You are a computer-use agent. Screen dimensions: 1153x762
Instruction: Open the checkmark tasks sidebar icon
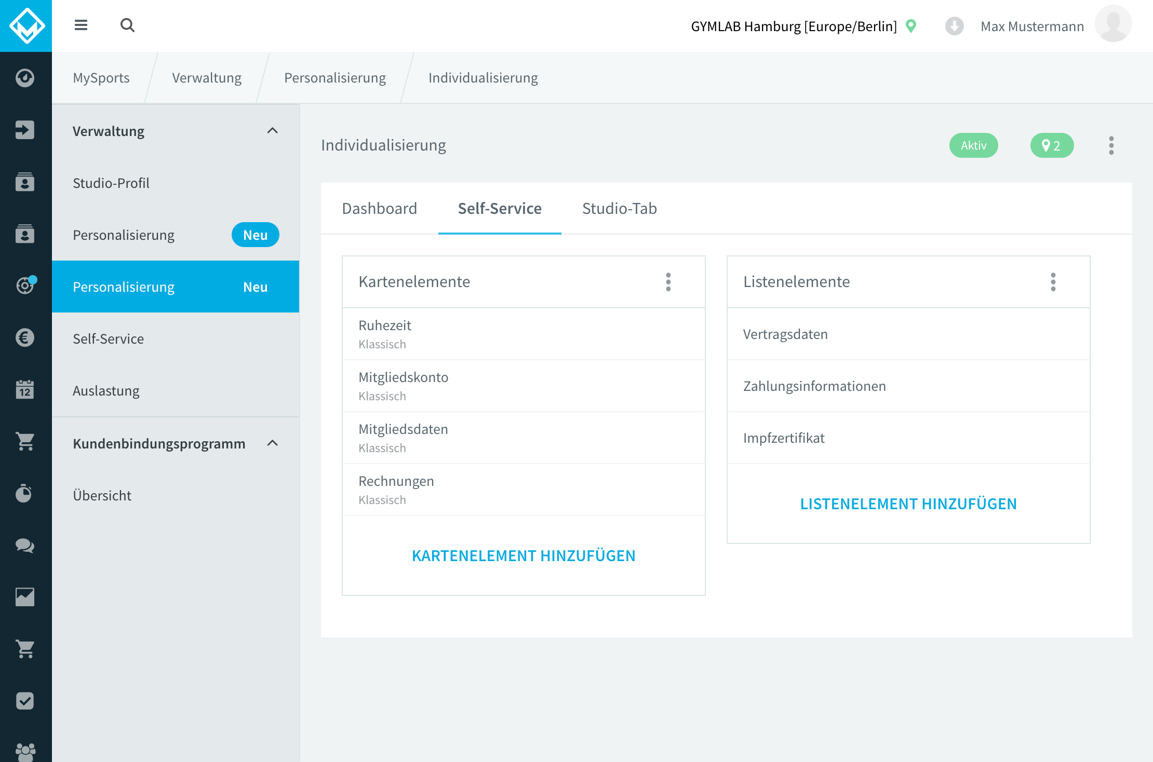(x=25, y=701)
